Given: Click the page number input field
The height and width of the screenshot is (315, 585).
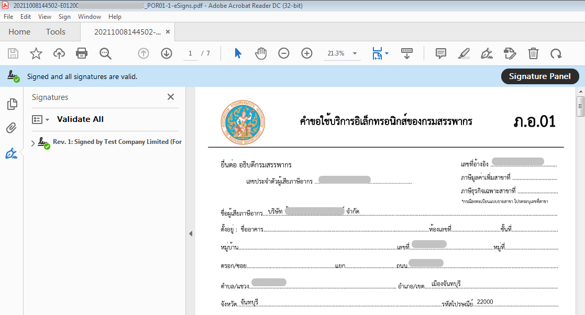Looking at the screenshot, I should coord(190,53).
